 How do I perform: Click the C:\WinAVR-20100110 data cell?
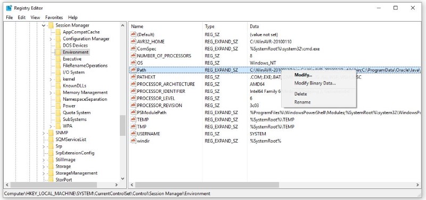pos(271,42)
